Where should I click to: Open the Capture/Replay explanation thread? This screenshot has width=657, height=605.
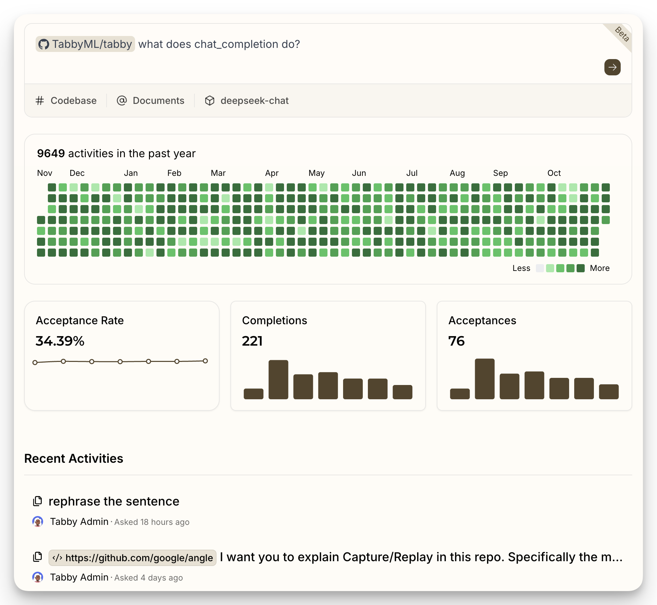(x=421, y=557)
